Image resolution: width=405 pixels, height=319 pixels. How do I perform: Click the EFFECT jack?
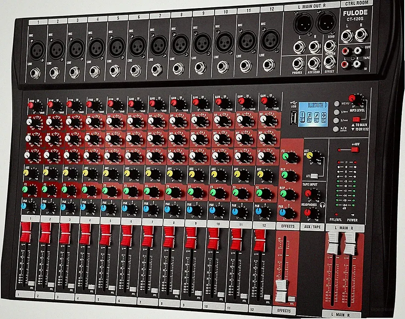point(330,62)
